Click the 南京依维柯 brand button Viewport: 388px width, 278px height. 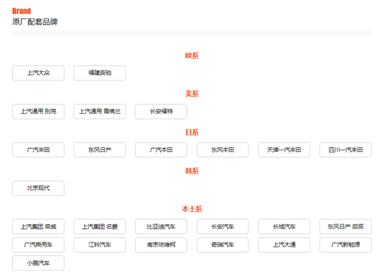pyautogui.click(x=161, y=245)
